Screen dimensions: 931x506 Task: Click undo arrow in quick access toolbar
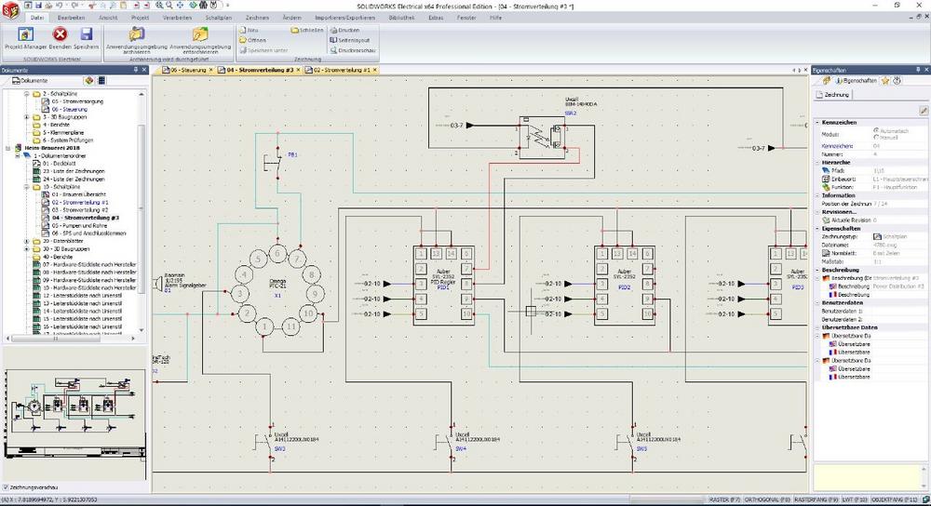click(60, 6)
